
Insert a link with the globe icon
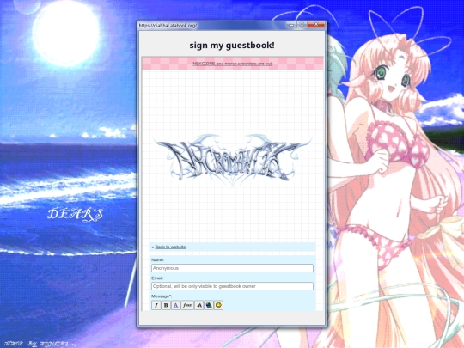[x=209, y=305]
